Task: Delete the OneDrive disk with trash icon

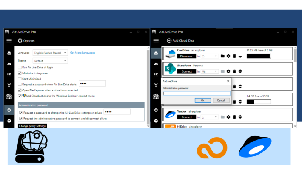Action: [x=234, y=56]
